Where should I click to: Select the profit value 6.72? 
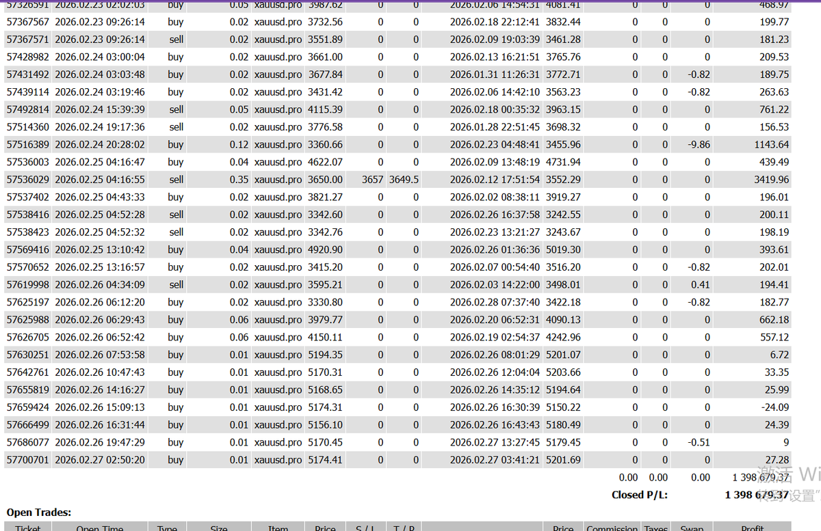(x=779, y=355)
